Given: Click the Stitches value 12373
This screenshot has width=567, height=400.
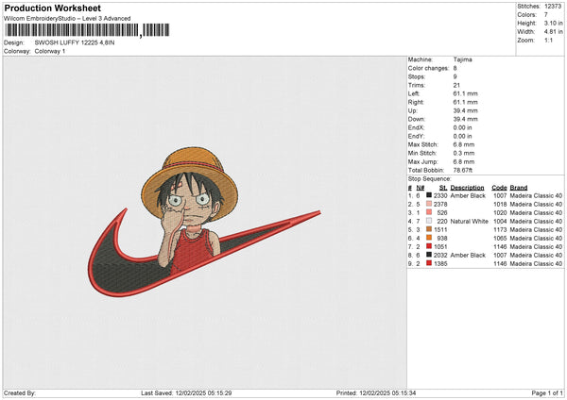Looking at the screenshot, I should (554, 6).
